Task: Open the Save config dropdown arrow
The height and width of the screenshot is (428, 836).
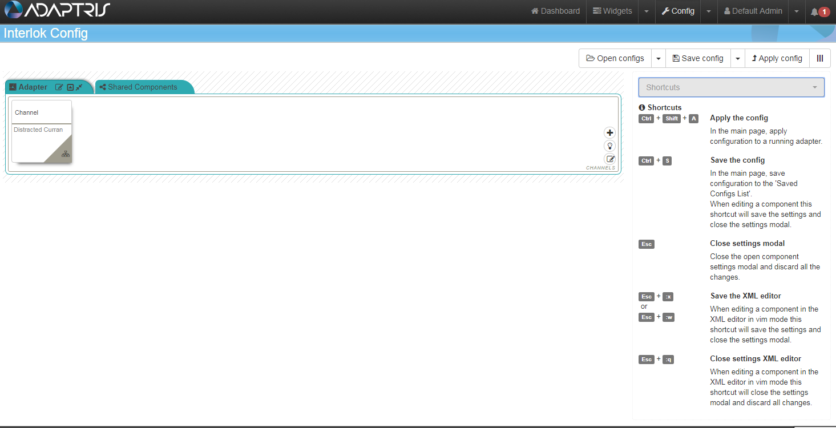Action: tap(738, 58)
